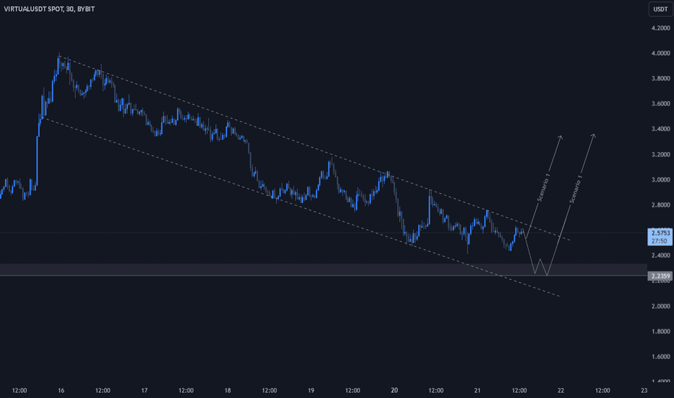The width and height of the screenshot is (674, 398).
Task: Select the horizontal line at 2.2359
Action: (x=323, y=276)
